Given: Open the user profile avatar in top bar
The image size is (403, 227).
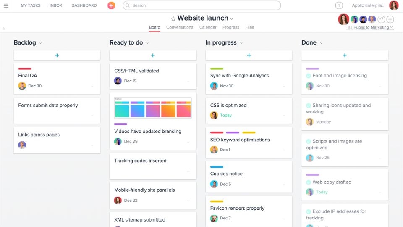Looking at the screenshot, I should (x=393, y=5).
